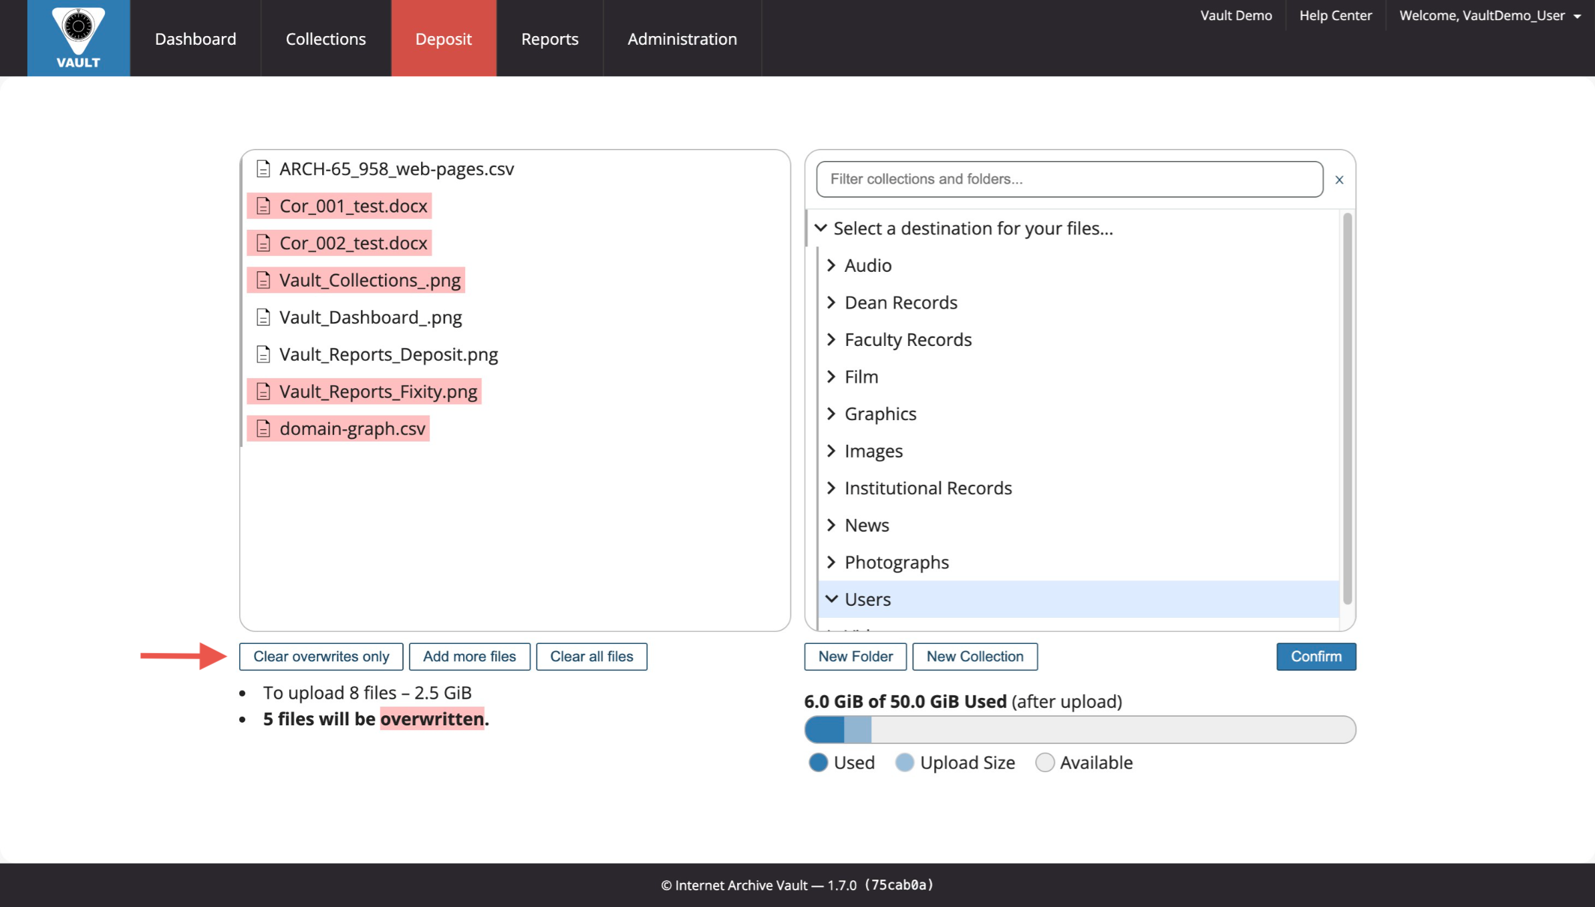Select Vault_Collections_.png file name
Viewport: 1595px width, 907px height.
click(x=370, y=280)
